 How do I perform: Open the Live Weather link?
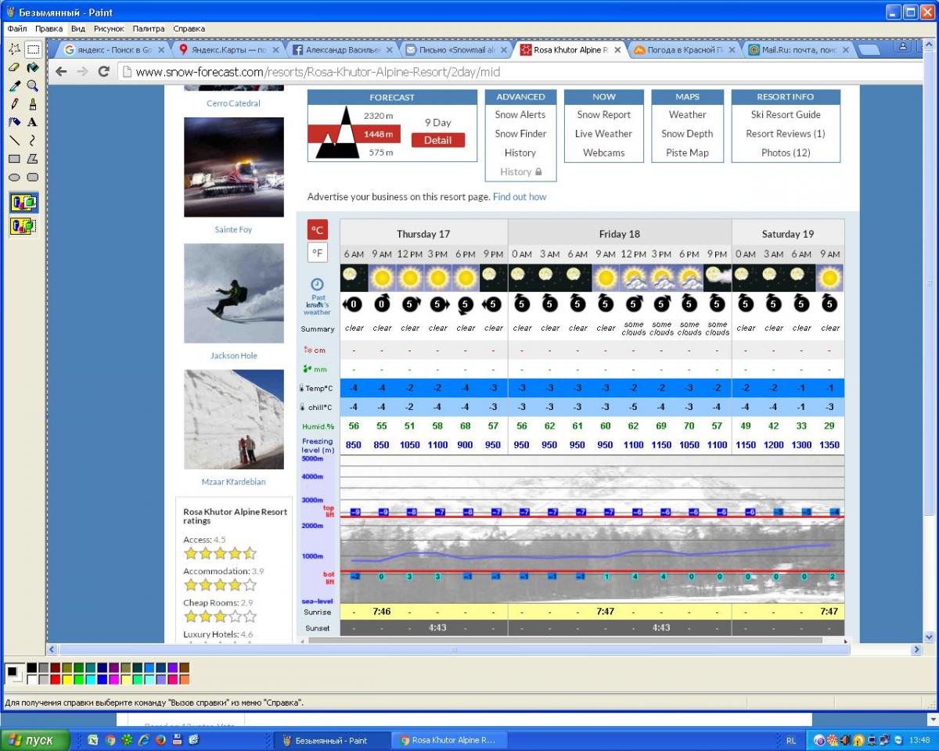point(603,134)
